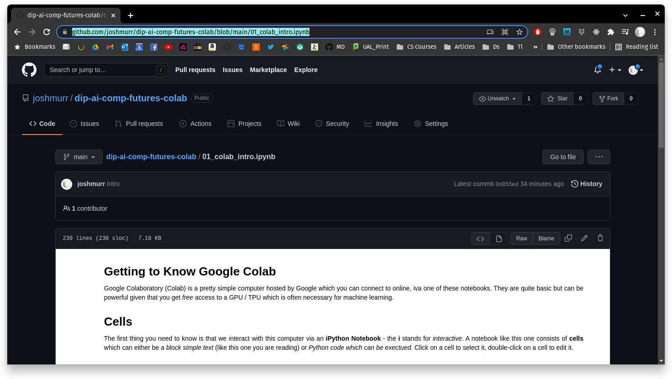The image size is (672, 379).
Task: Expand the main branch selector
Action: pos(79,157)
